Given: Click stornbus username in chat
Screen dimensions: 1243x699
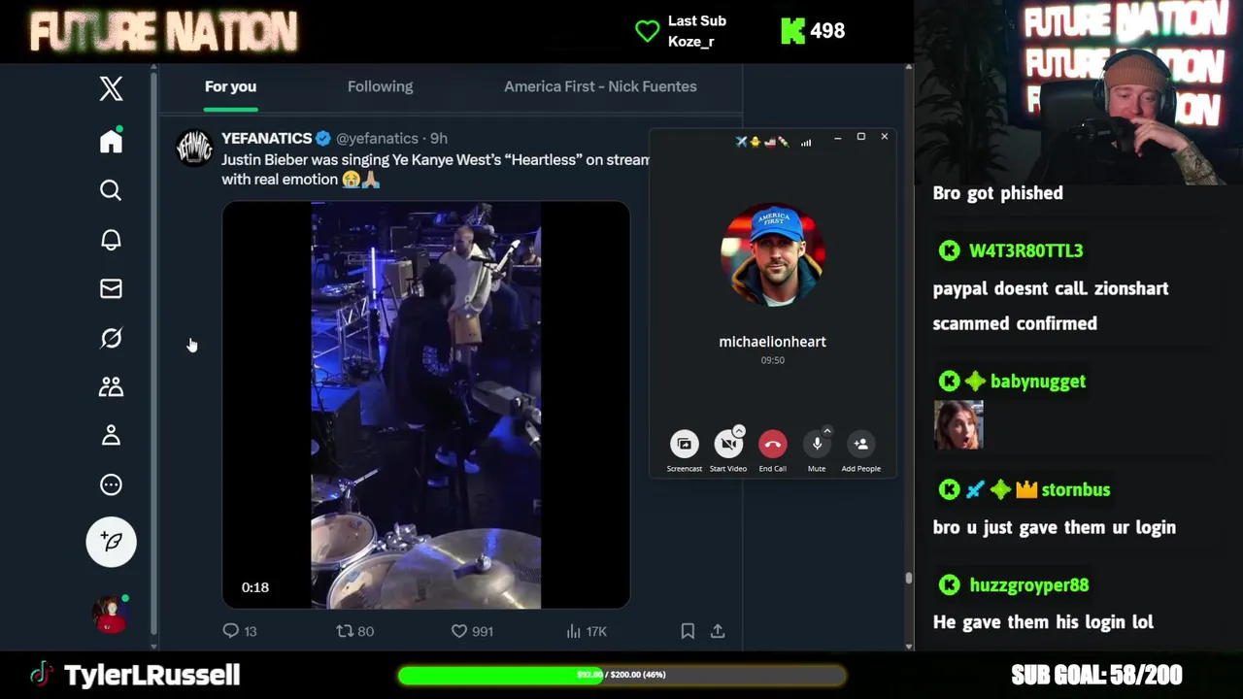Looking at the screenshot, I should [x=1075, y=490].
